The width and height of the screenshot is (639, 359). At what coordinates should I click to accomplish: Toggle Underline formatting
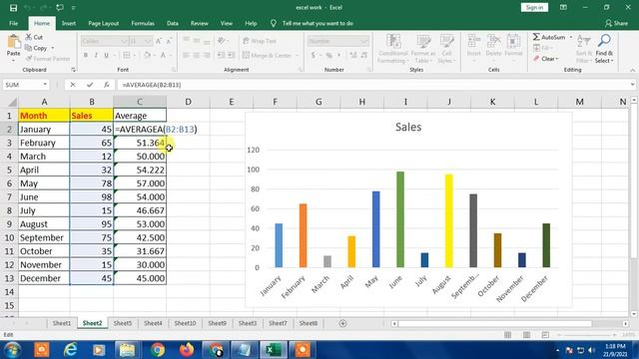pos(107,55)
